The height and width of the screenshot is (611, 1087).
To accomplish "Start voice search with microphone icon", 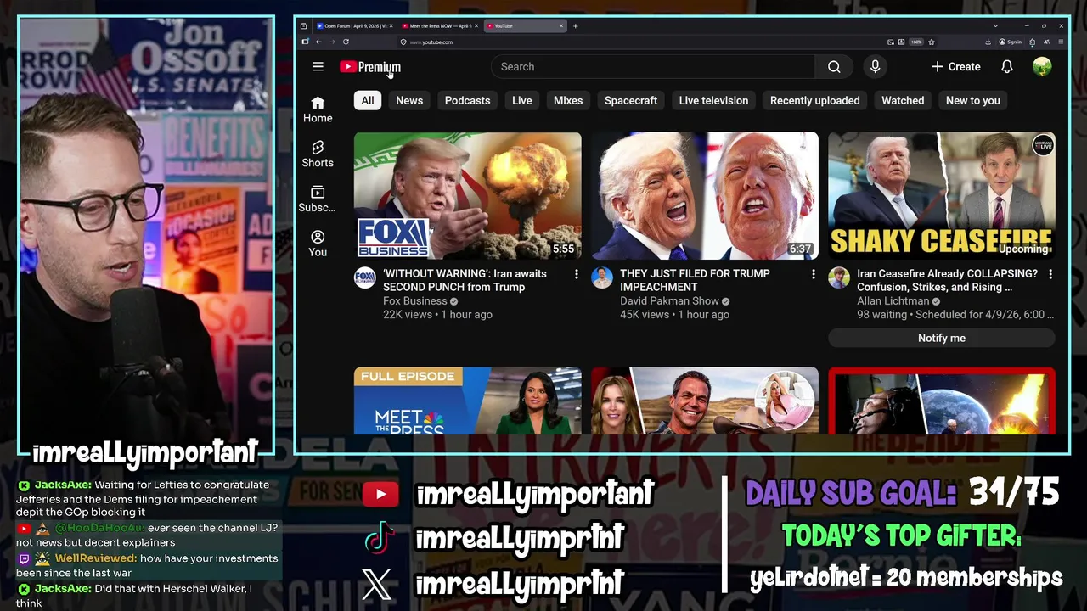I will [875, 67].
